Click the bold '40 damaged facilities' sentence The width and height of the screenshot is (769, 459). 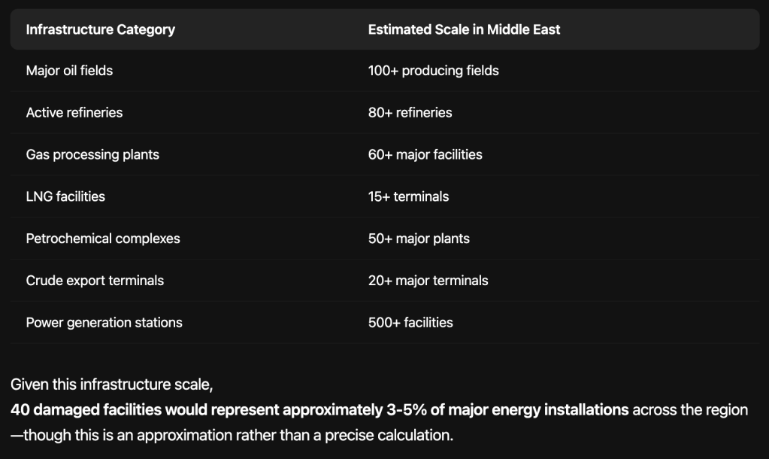pos(319,410)
